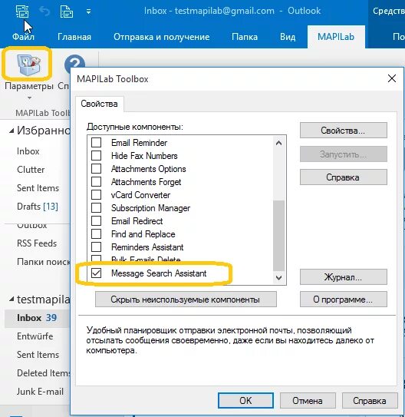Open the Отправка и получение tab
The width and height of the screenshot is (405, 417).
(x=162, y=37)
